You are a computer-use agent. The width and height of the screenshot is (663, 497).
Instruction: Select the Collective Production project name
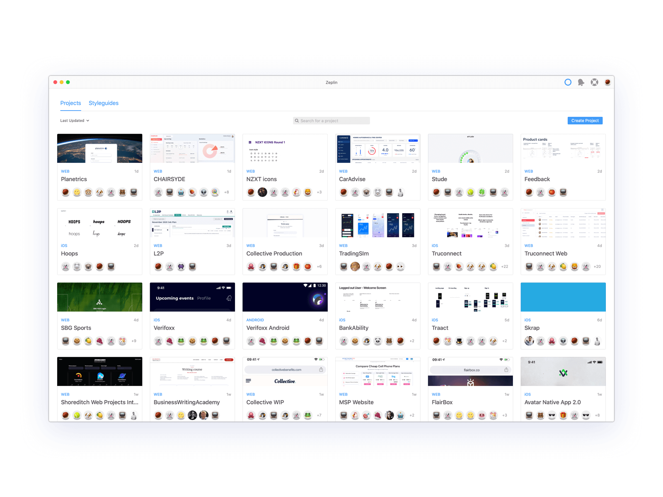tap(274, 253)
